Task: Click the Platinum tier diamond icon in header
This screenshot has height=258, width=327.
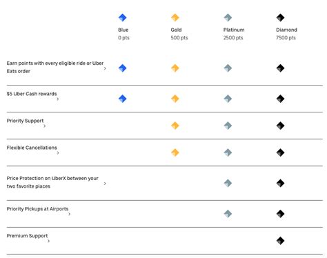Action: pos(228,17)
